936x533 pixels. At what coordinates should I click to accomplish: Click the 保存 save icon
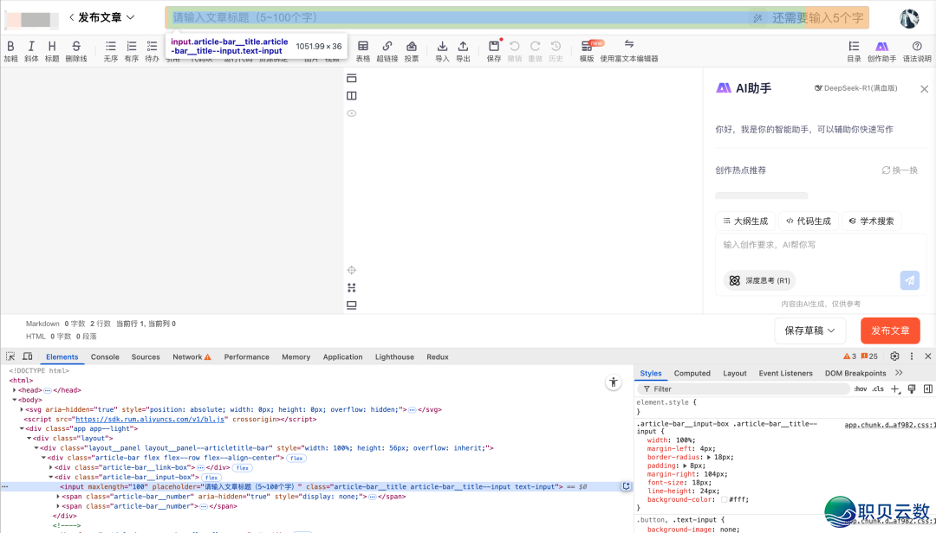(493, 47)
